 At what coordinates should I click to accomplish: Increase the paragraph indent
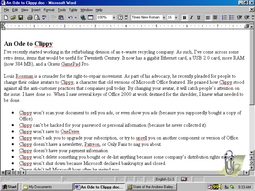coord(247,18)
